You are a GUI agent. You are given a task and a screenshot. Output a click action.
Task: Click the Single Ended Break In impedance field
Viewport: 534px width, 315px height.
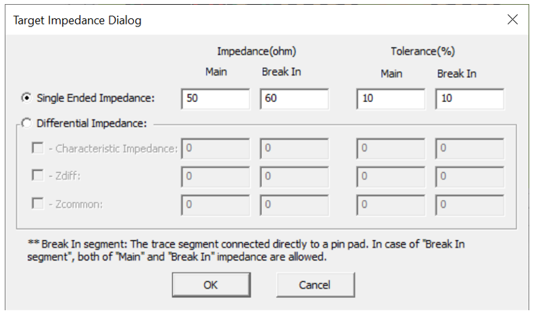coord(295,99)
